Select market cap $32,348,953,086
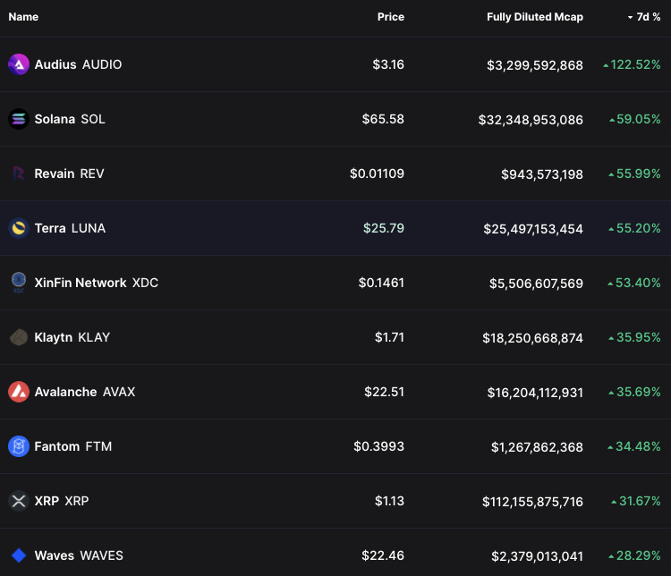671x576 pixels. pos(531,120)
